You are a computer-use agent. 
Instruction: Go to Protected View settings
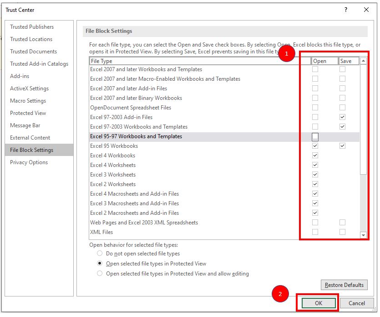28,113
